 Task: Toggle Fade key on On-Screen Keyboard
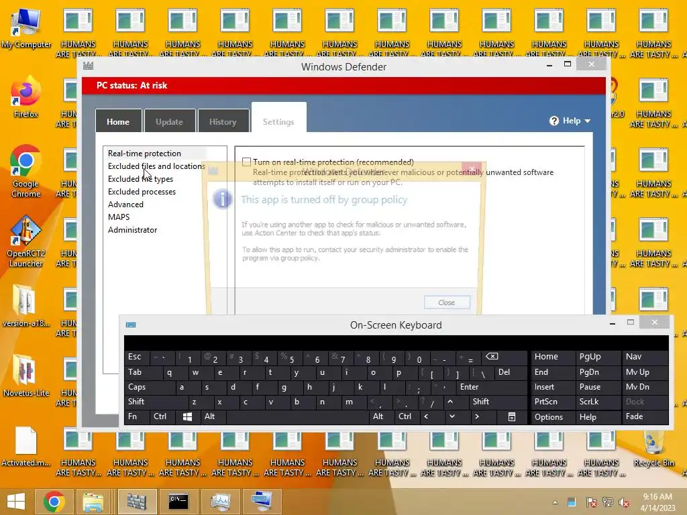(x=645, y=416)
